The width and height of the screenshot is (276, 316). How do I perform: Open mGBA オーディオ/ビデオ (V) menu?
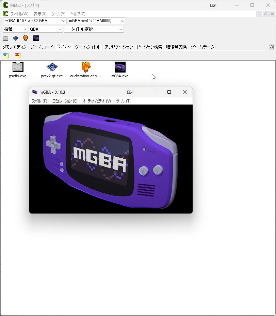click(97, 101)
